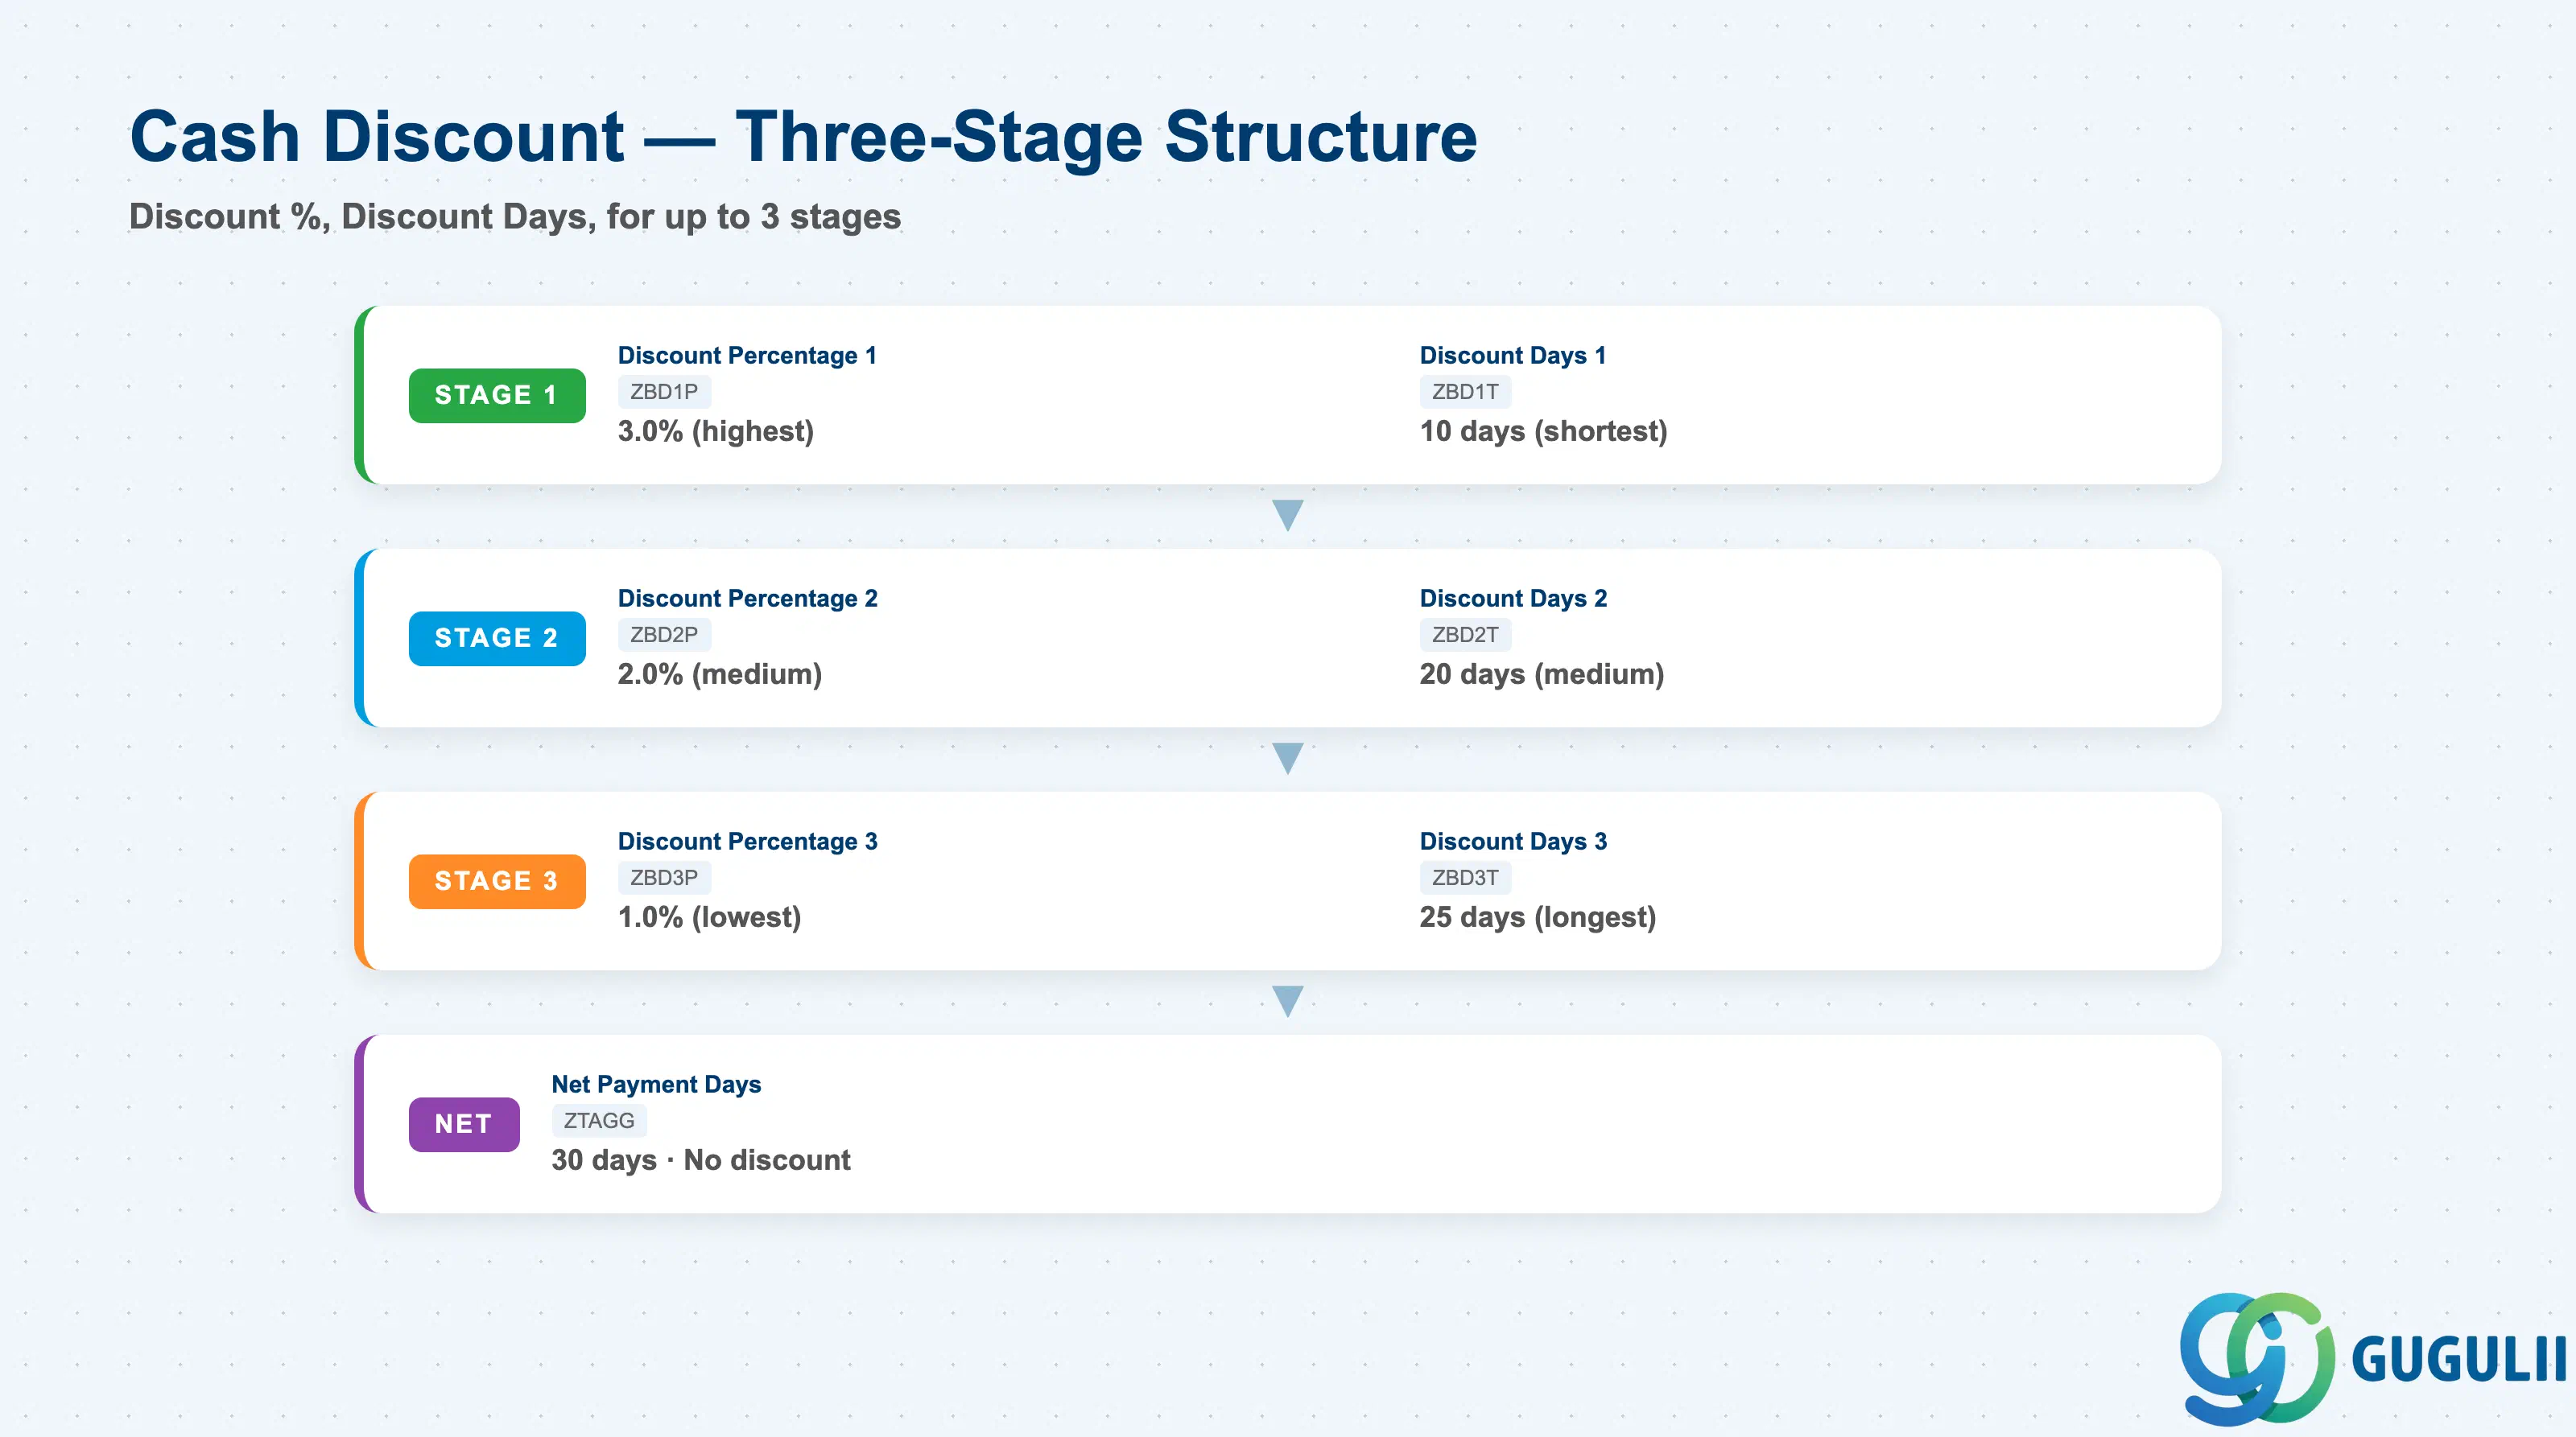Click the Net Payment Days heading
The height and width of the screenshot is (1437, 2576).
click(x=656, y=1085)
